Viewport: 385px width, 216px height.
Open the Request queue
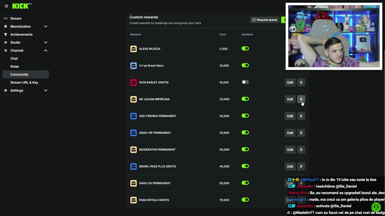[x=265, y=20]
